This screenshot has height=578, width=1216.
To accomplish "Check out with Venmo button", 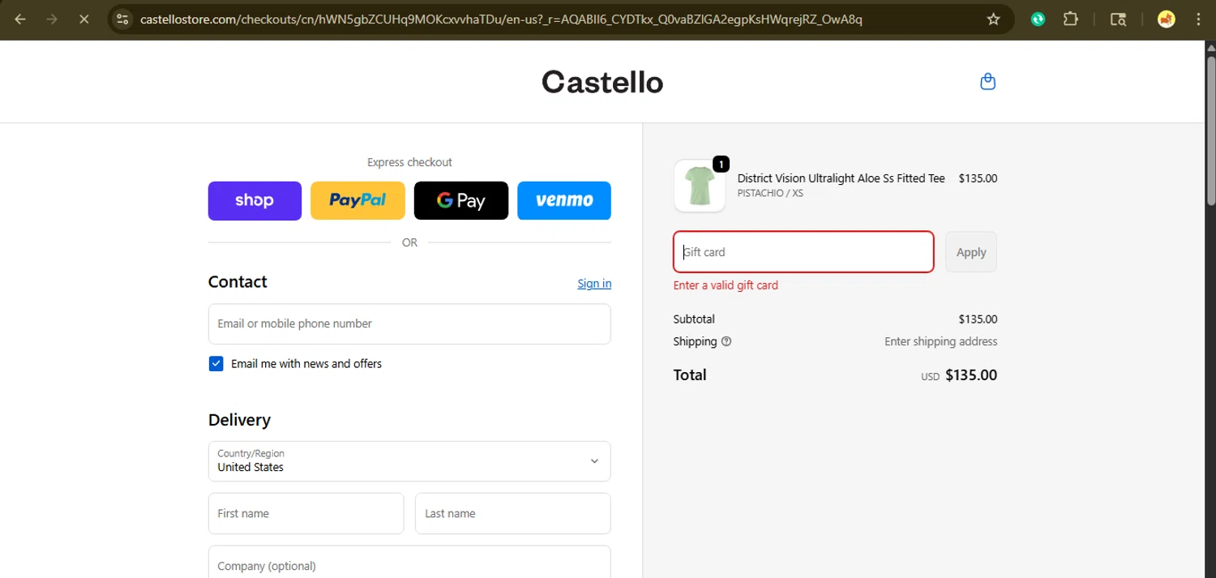I will coord(564,201).
